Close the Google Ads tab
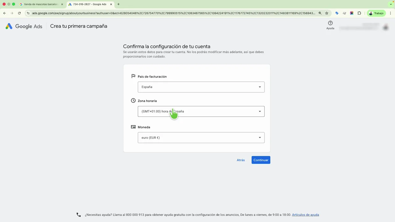Viewport: 395px width, 222px height. [x=111, y=4]
